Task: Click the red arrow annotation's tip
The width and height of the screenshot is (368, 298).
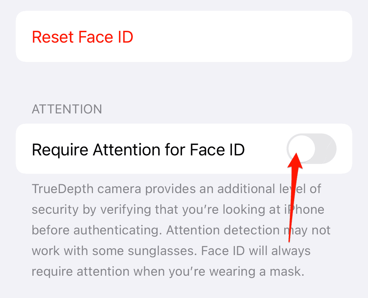Action: click(x=296, y=154)
